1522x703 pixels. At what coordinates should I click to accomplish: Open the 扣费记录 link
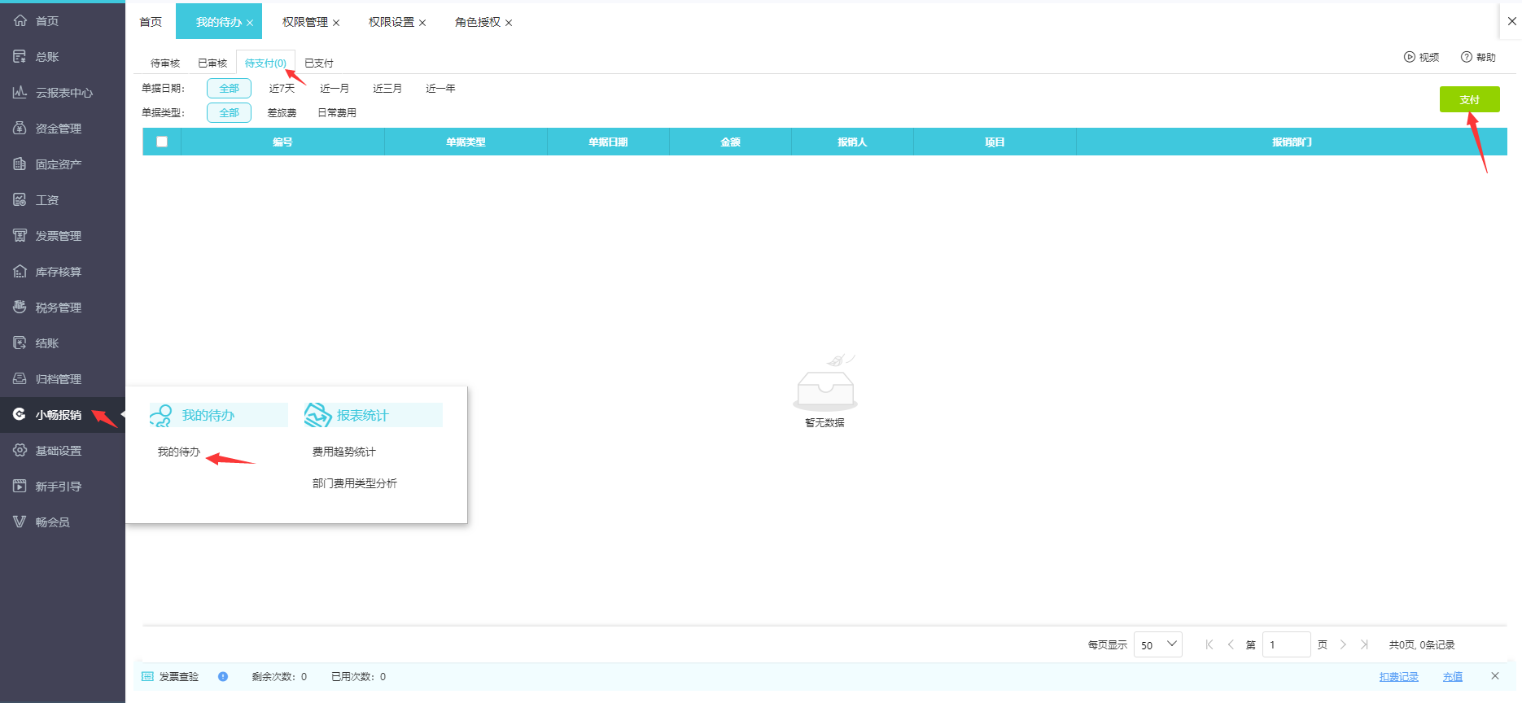(x=1399, y=677)
